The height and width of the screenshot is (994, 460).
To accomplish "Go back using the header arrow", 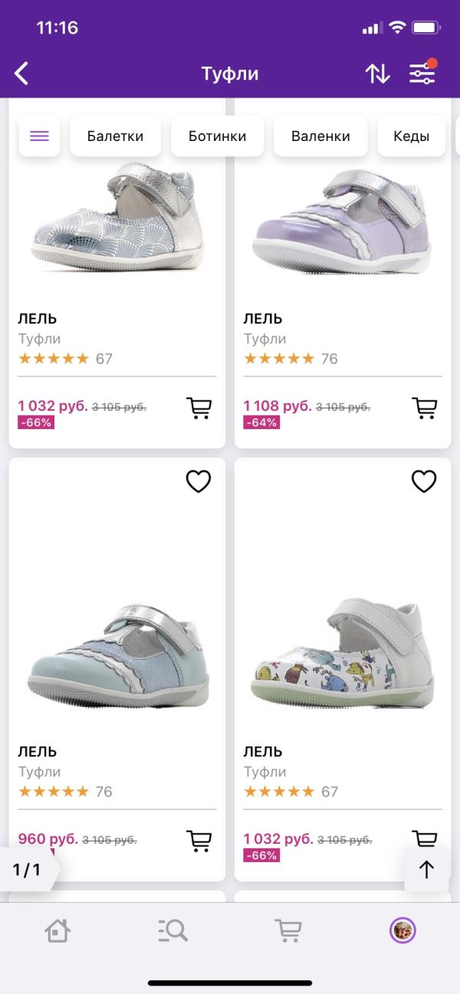I will click(22, 74).
